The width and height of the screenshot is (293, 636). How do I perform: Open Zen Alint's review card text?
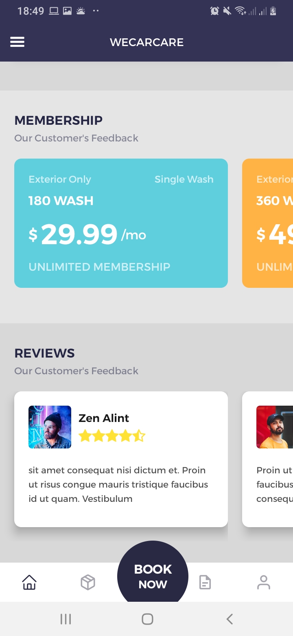pos(118,484)
